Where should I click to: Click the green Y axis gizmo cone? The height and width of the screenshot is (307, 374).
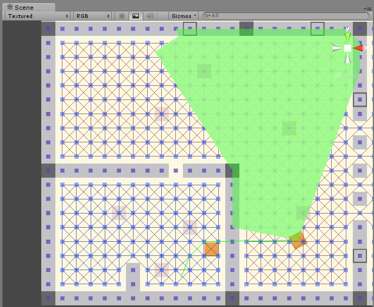pos(348,37)
